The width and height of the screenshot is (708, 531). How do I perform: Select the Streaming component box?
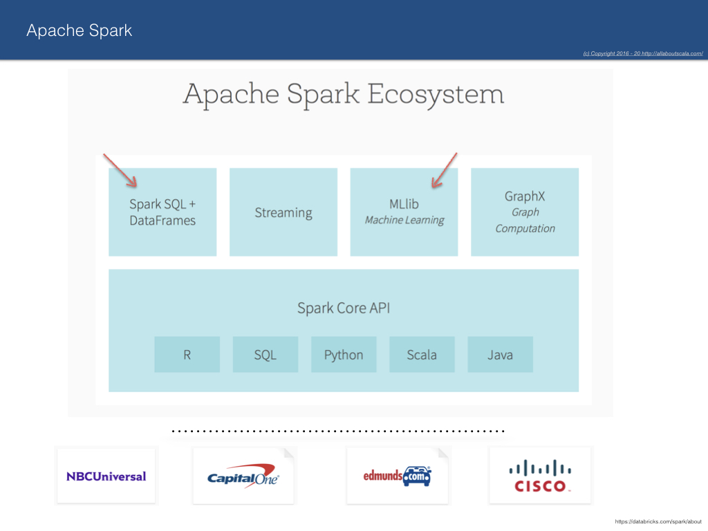tap(283, 212)
